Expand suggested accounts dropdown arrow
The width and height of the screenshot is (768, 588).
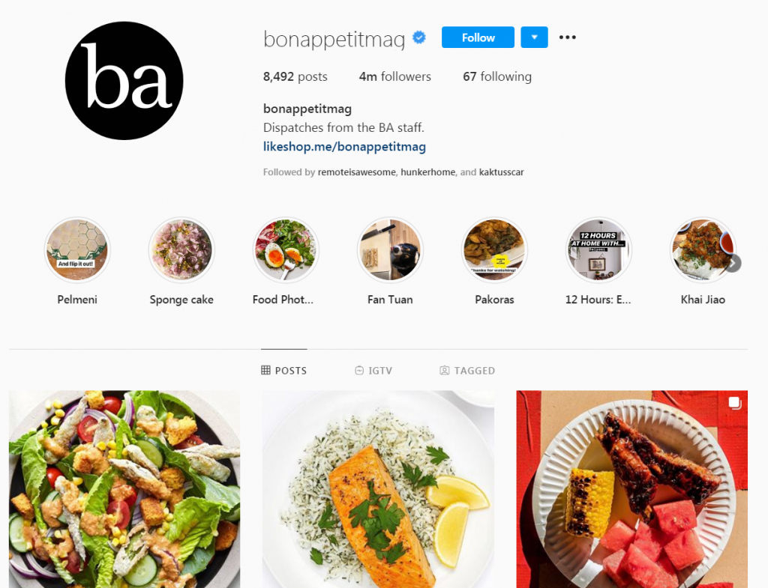534,37
